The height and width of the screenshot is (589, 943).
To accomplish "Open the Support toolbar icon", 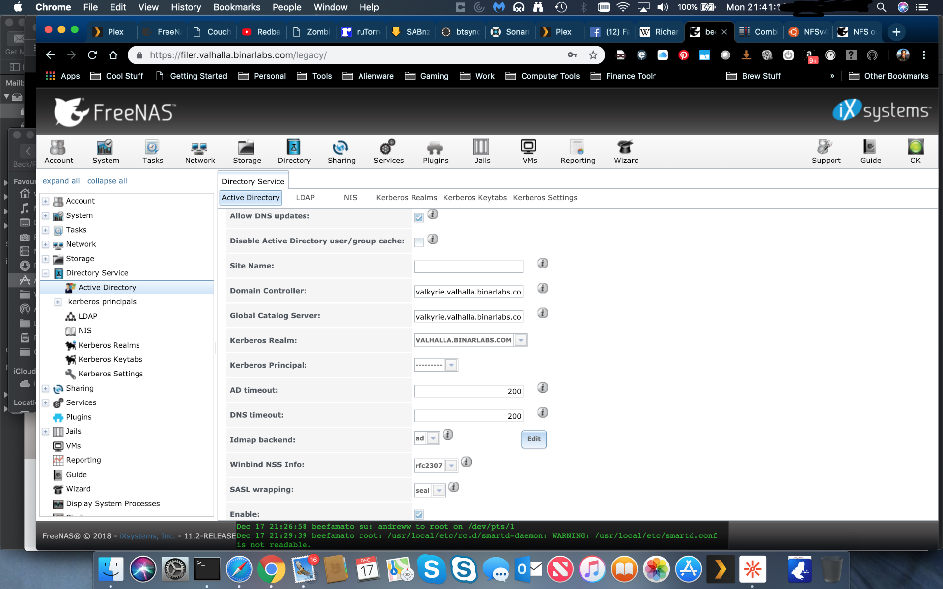I will click(x=826, y=152).
